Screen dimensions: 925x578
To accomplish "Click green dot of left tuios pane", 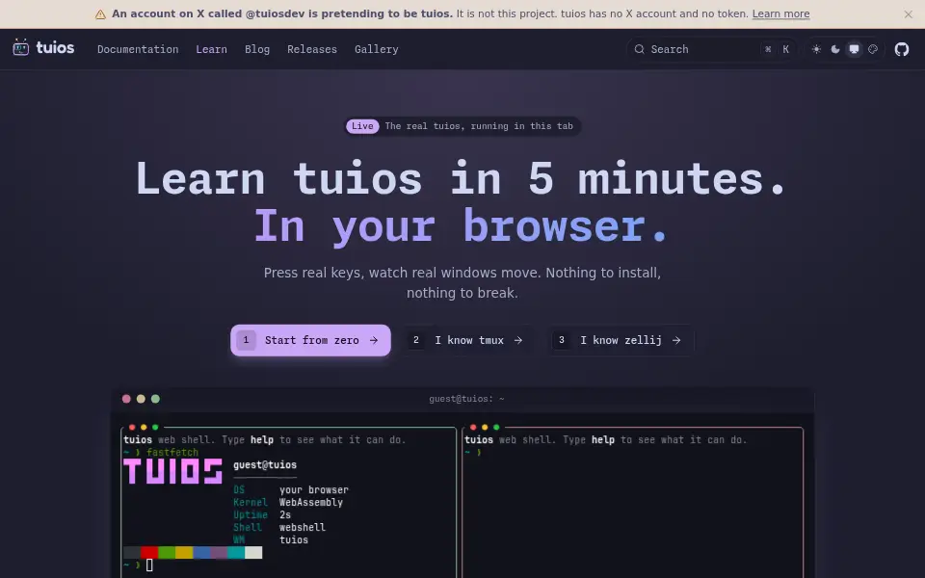I will click(155, 427).
